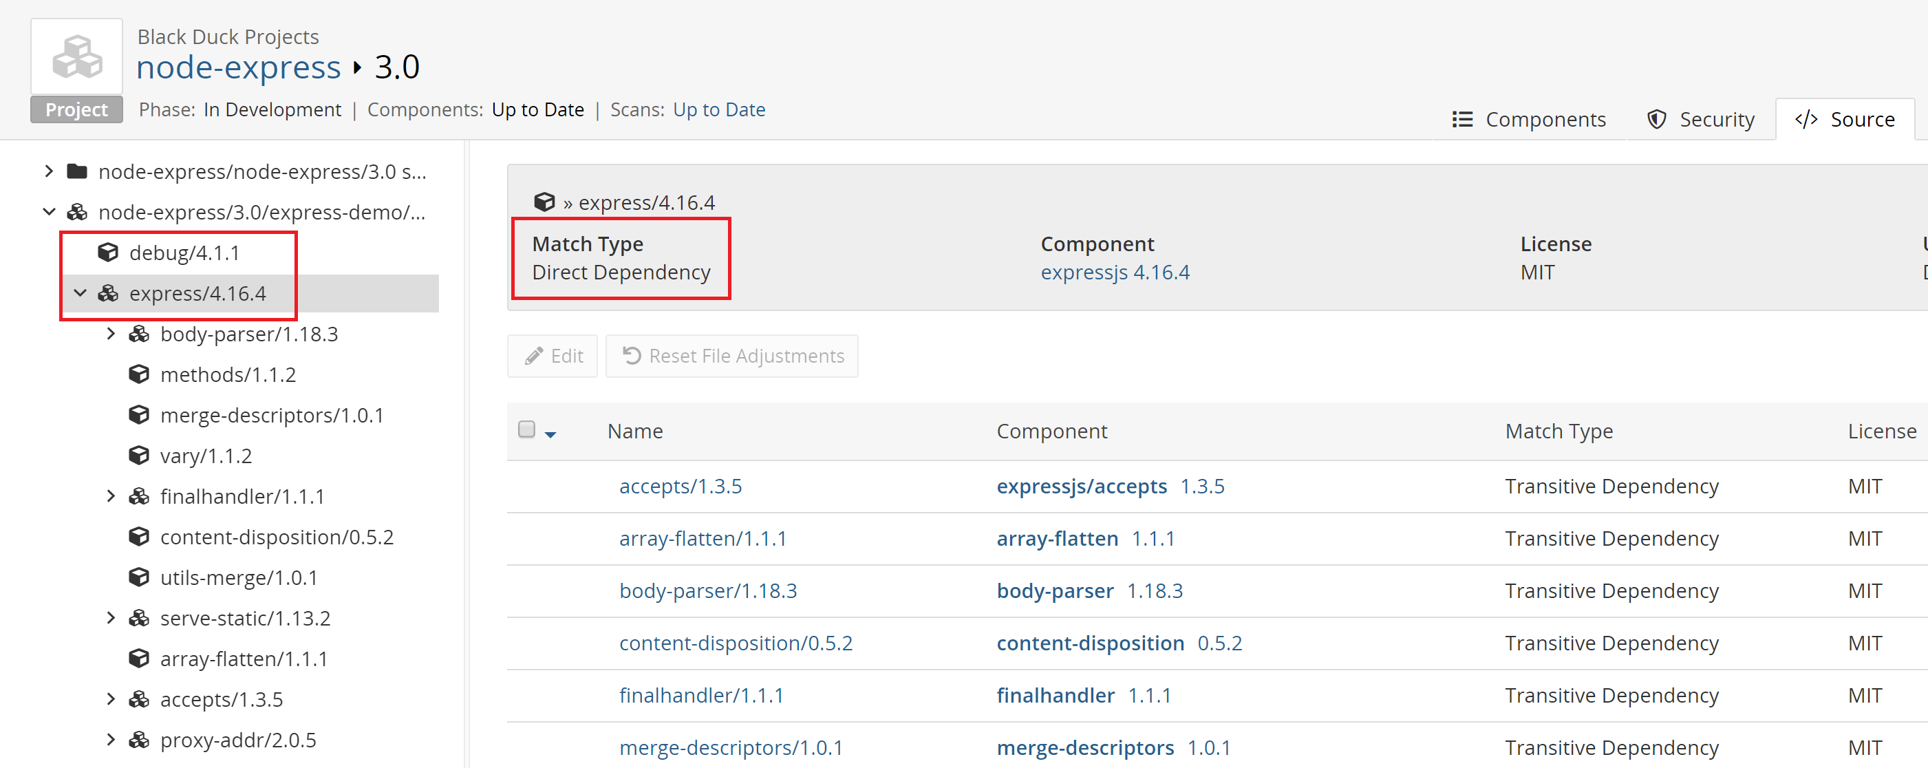This screenshot has height=768, width=1928.
Task: Select vary/1.1.2 in the navigation tree
Action: click(x=206, y=455)
